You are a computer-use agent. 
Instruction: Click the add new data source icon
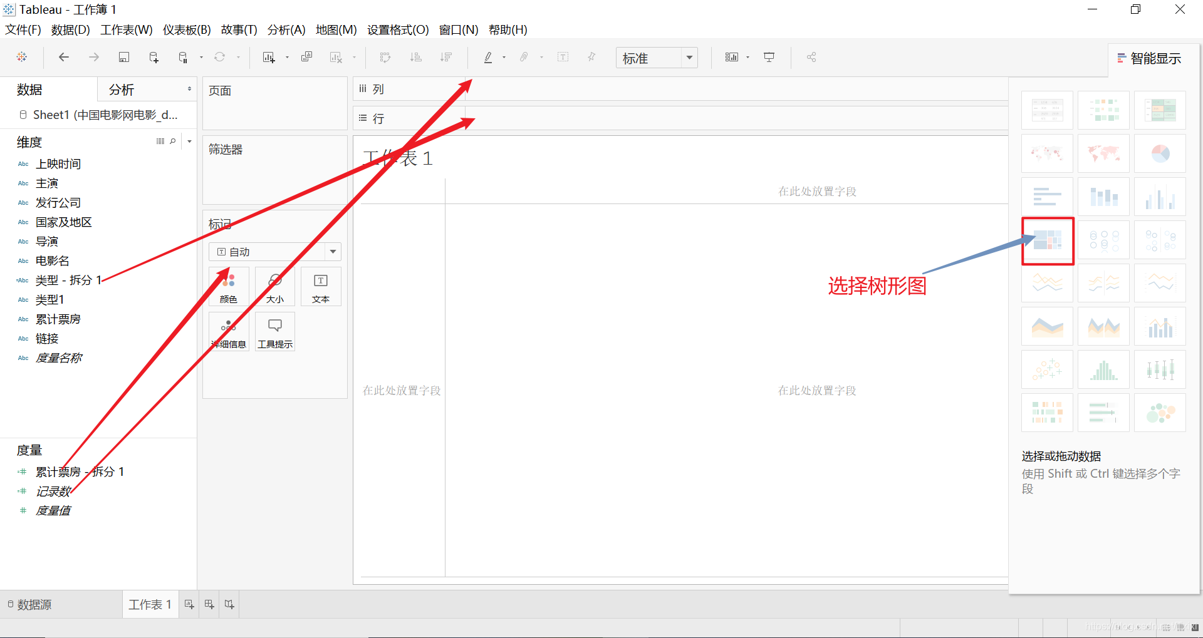154,57
